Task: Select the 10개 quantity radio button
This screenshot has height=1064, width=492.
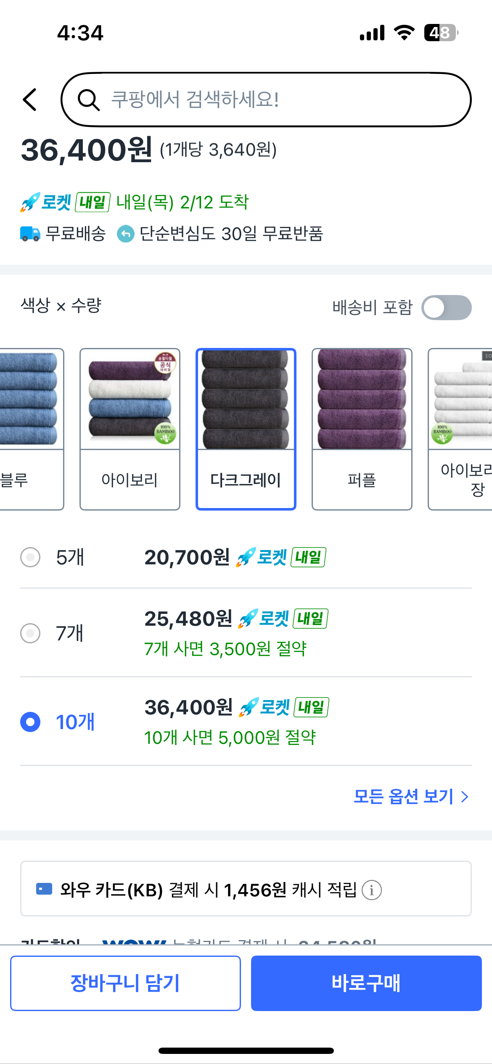Action: 30,722
